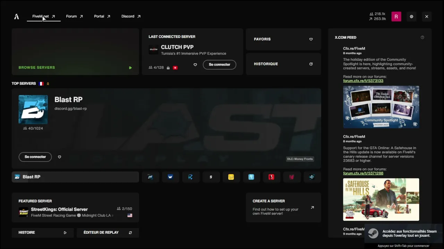Select the Blast RP server tab

[x=75, y=177]
